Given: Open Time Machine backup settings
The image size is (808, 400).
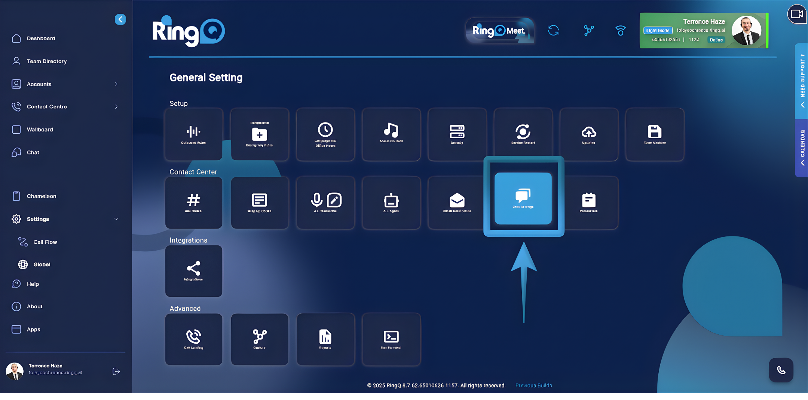Looking at the screenshot, I should [654, 134].
